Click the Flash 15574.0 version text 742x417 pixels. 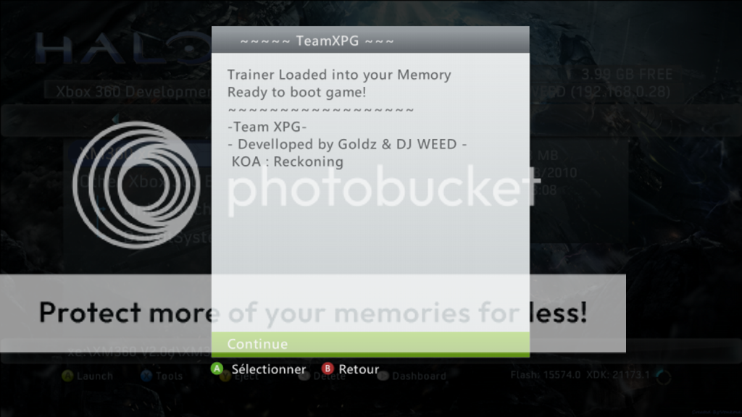point(545,375)
